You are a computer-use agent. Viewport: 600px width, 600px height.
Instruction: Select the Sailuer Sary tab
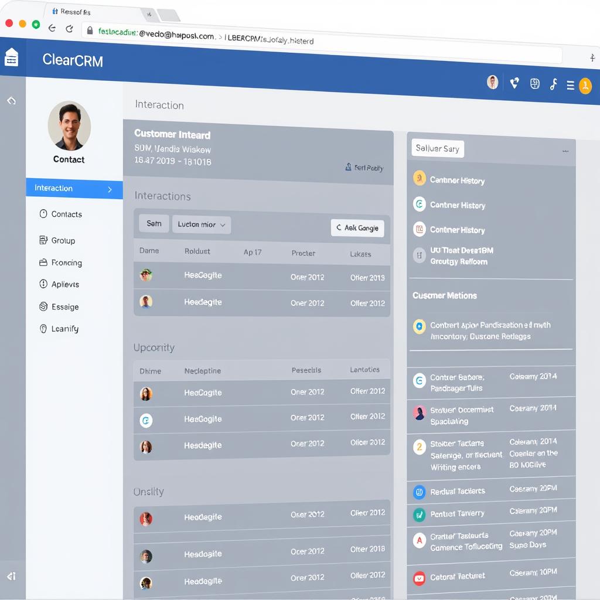pos(437,148)
